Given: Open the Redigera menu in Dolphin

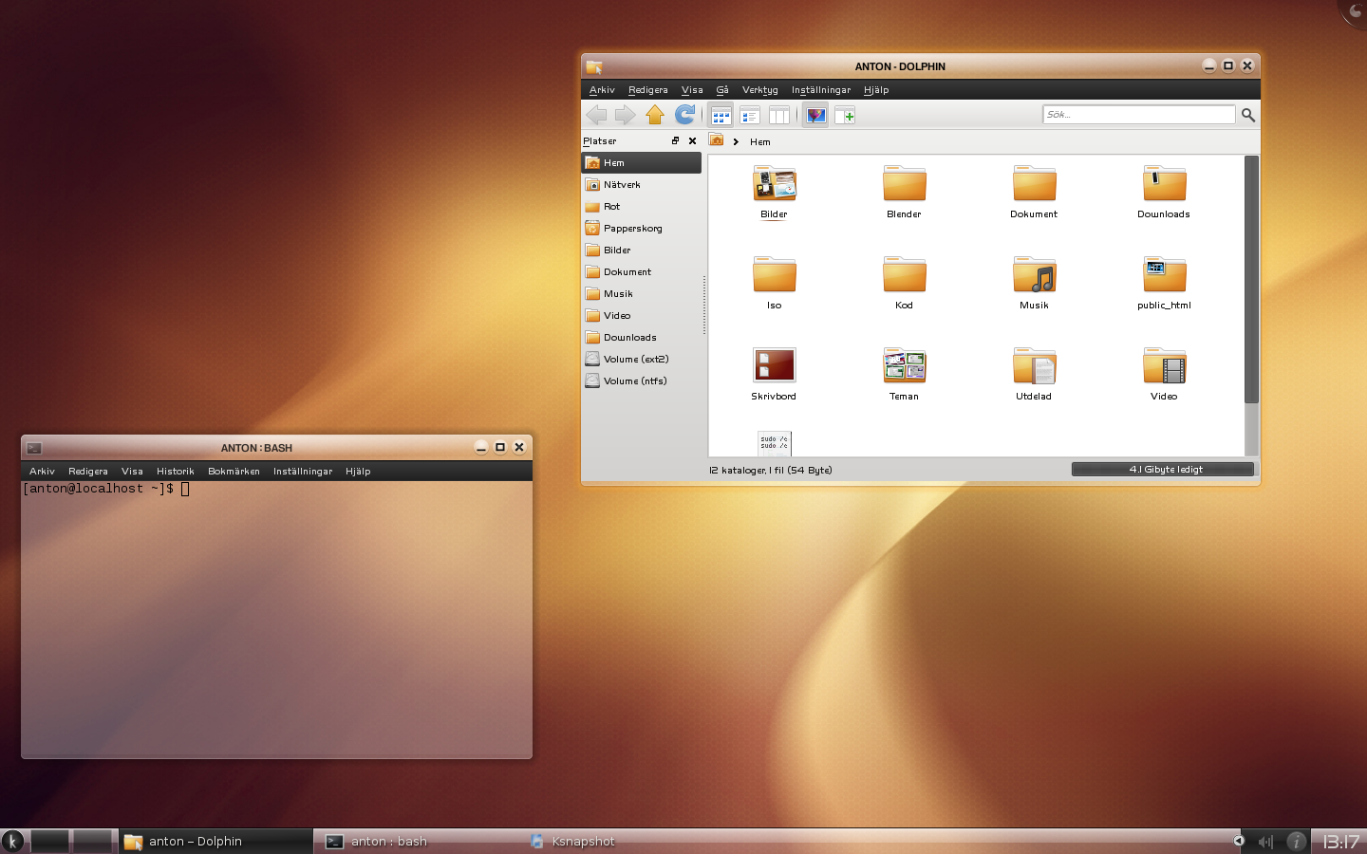Looking at the screenshot, I should [648, 90].
